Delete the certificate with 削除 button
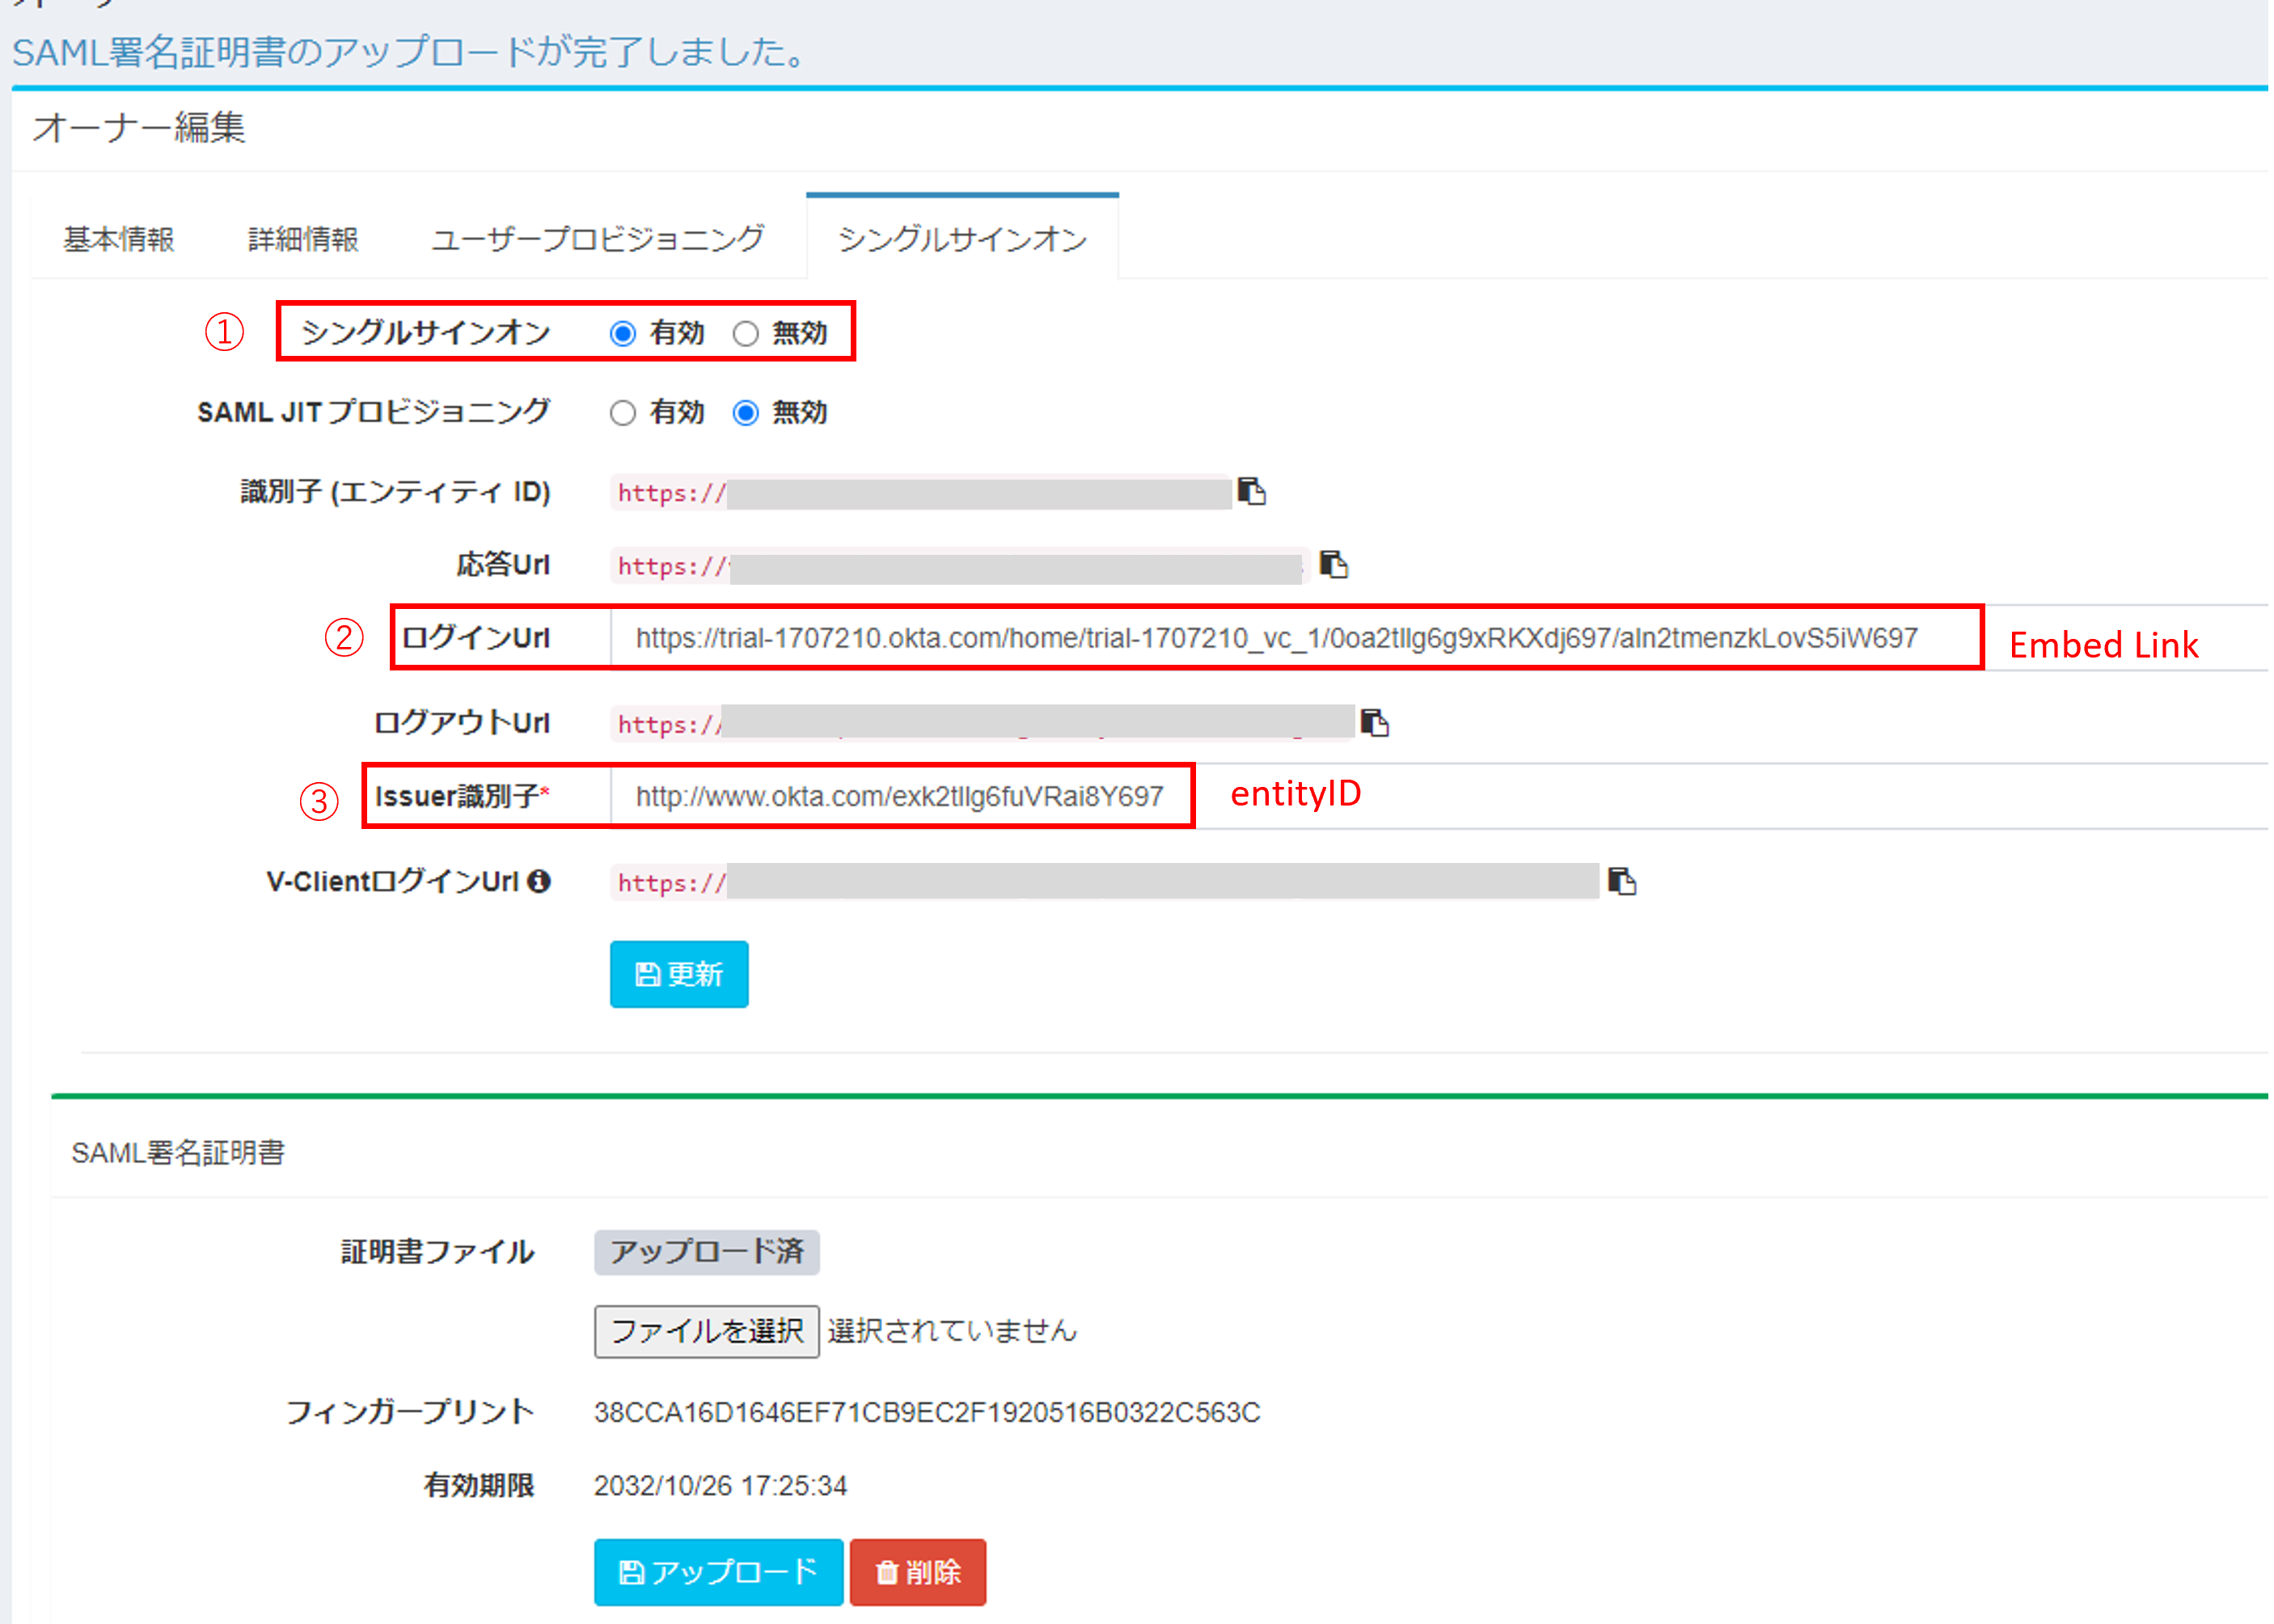The image size is (2274, 1624). pyautogui.click(x=918, y=1572)
